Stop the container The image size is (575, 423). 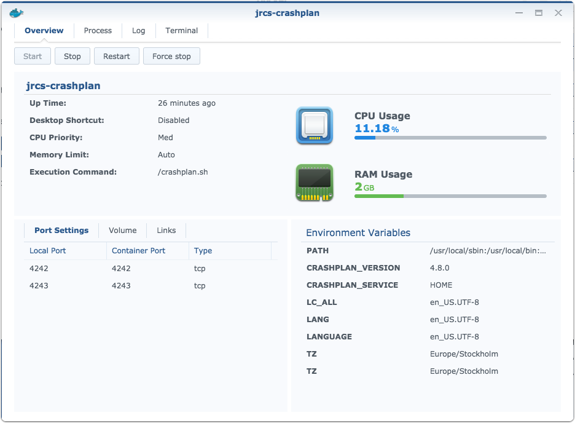72,56
